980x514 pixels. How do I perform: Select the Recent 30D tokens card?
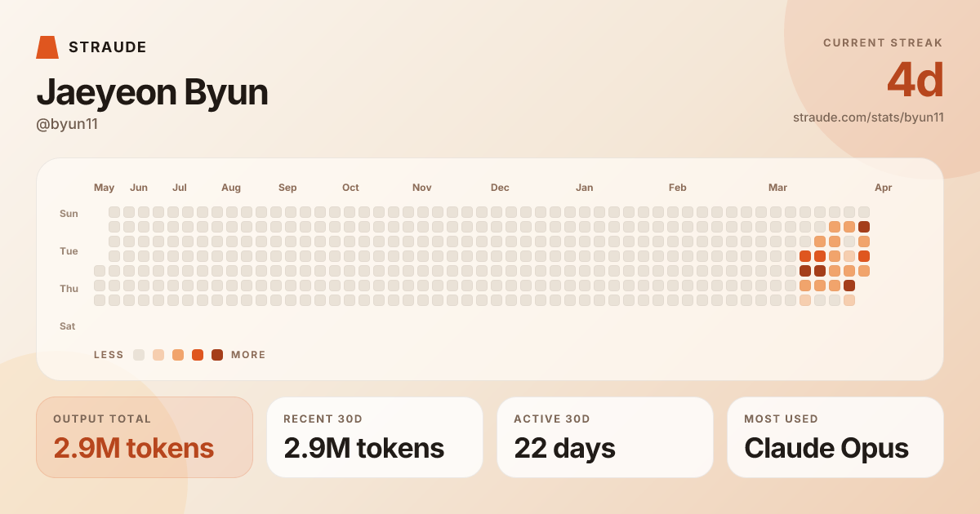coord(375,437)
